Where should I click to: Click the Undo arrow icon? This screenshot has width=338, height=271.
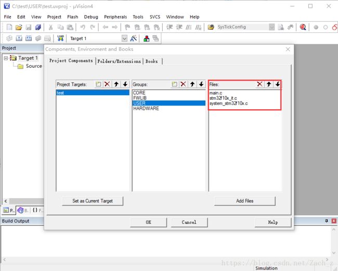(x=83, y=27)
